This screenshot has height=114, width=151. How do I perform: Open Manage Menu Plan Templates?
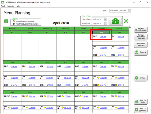click(141, 37)
